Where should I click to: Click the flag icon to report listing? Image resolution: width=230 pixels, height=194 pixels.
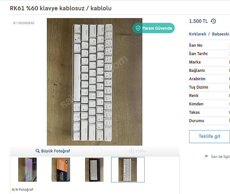tap(207, 156)
